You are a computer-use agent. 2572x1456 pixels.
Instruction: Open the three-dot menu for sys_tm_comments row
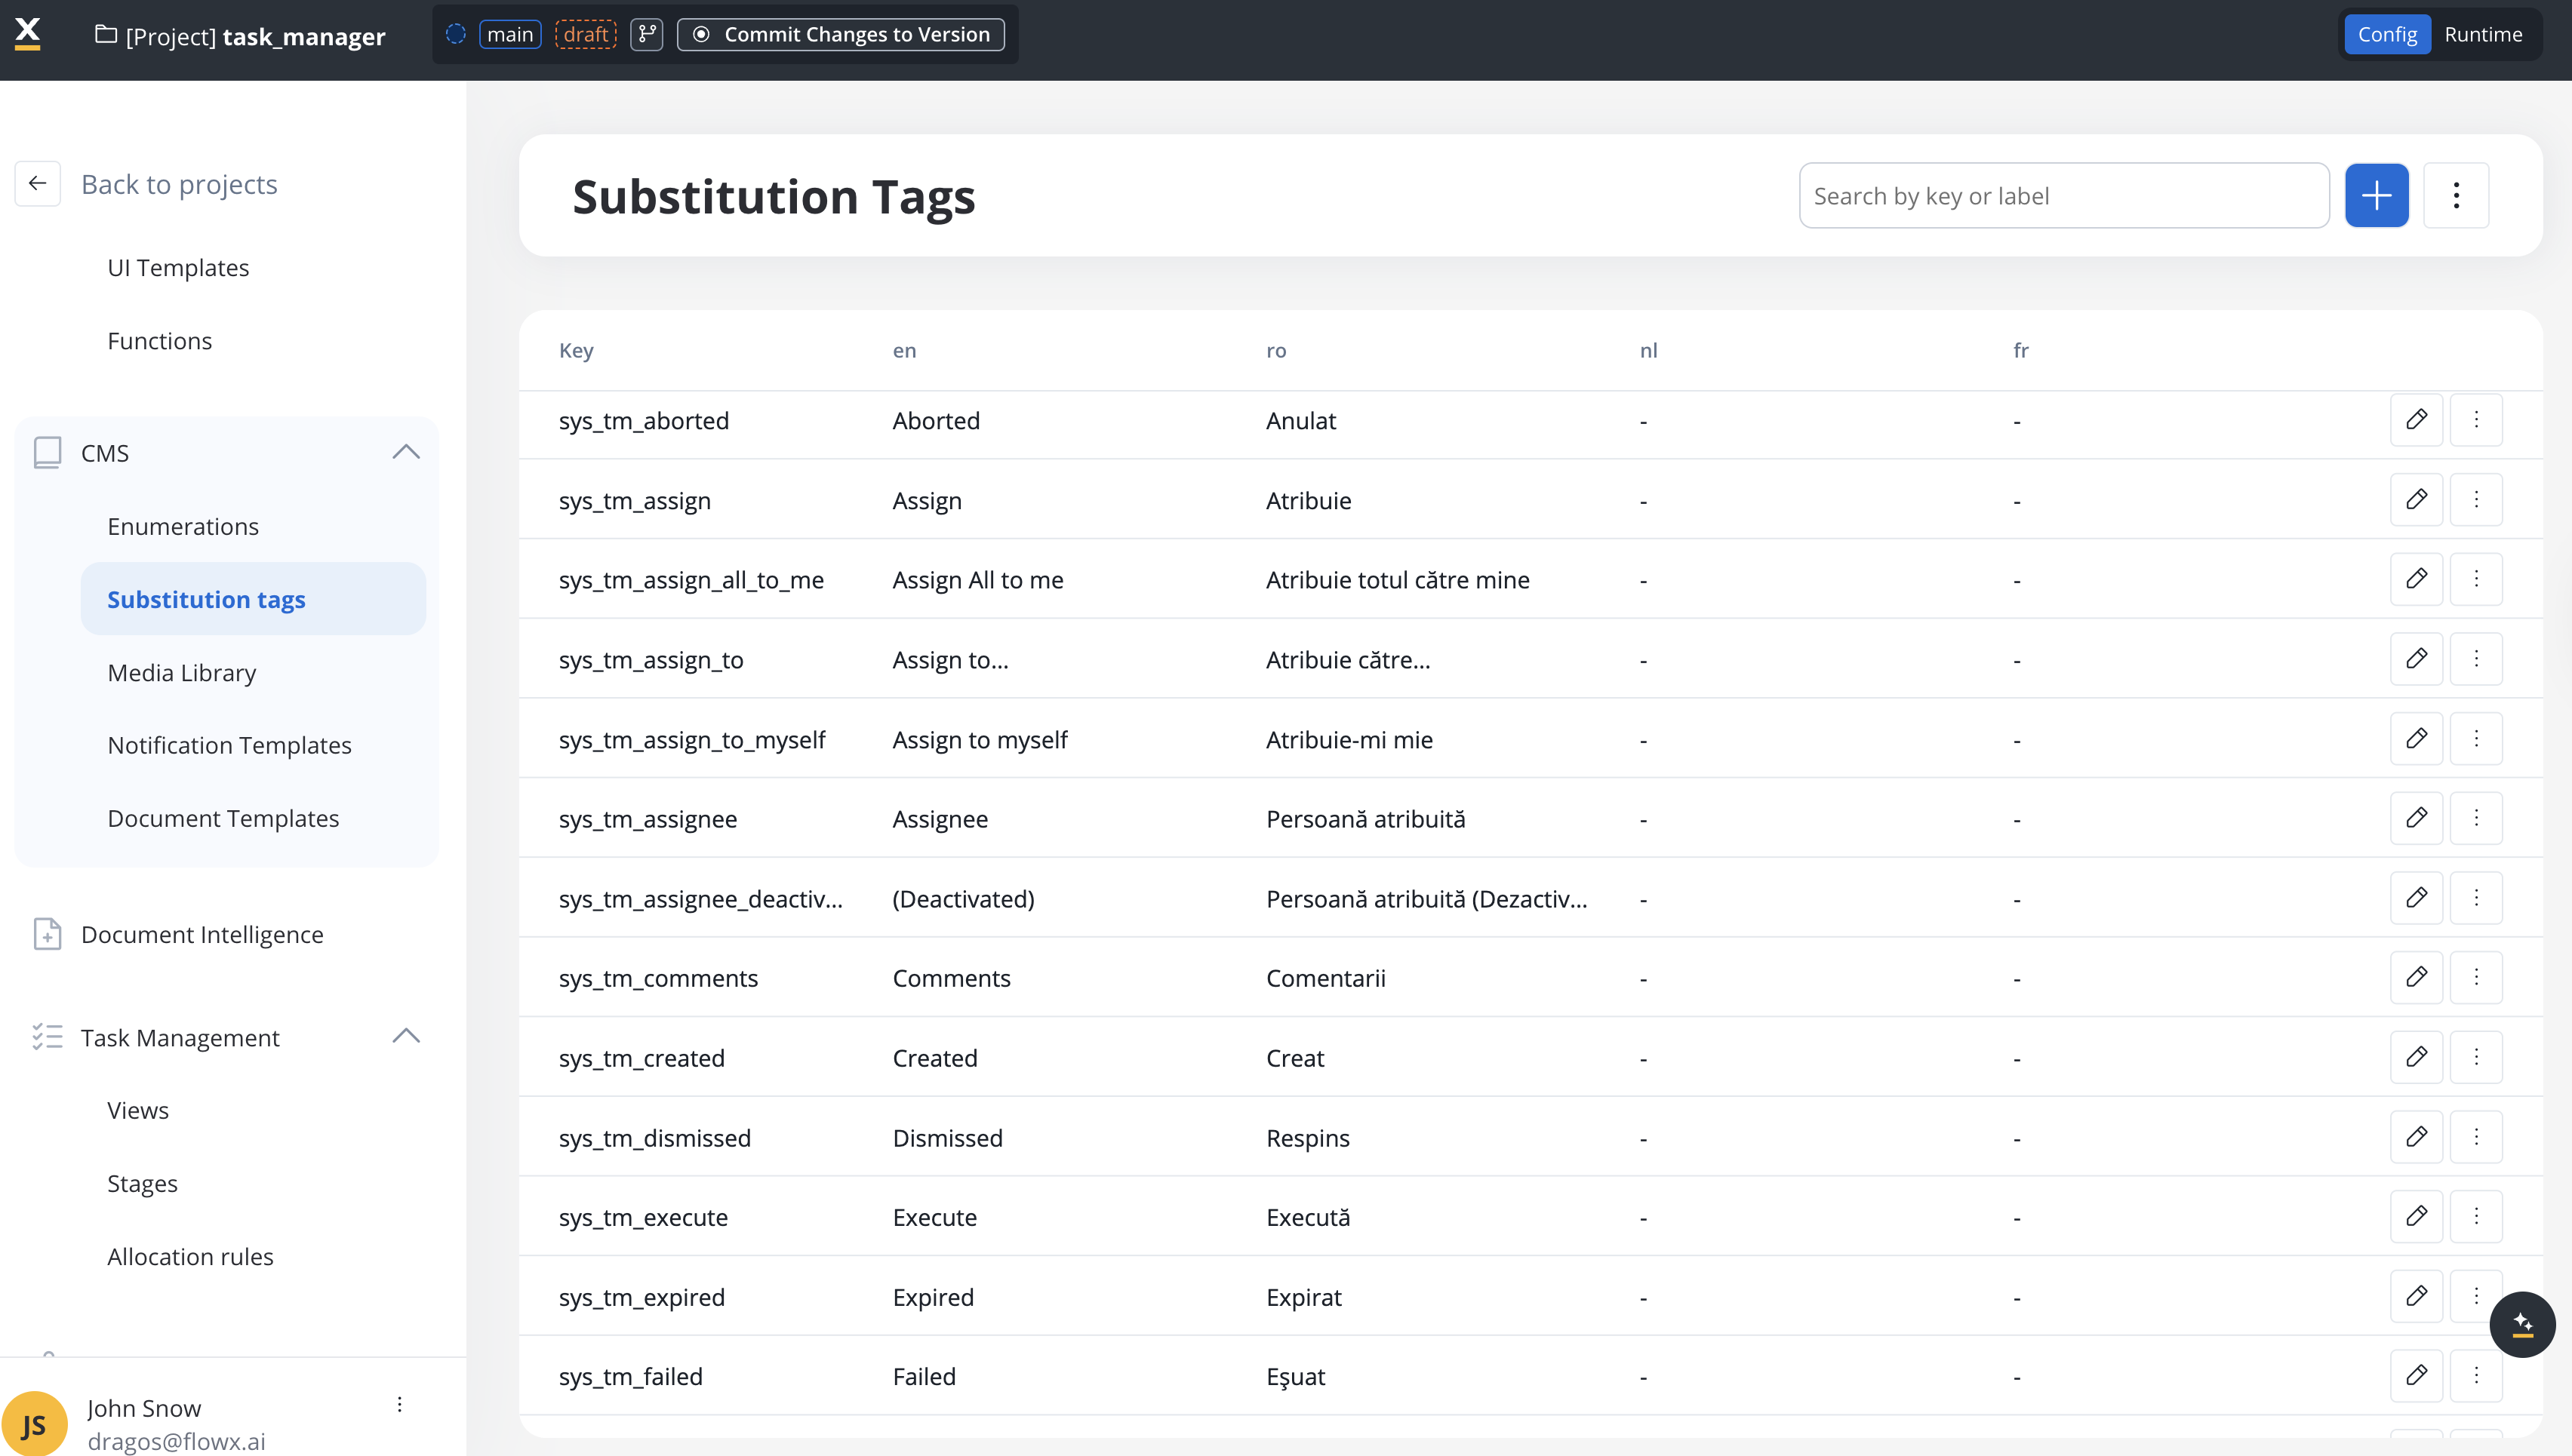coord(2476,977)
